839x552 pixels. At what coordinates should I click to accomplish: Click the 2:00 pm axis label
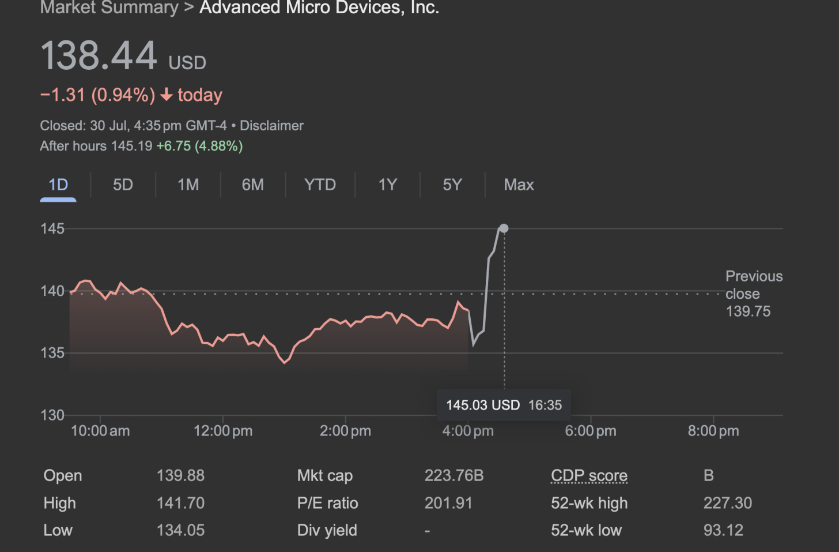coord(345,431)
